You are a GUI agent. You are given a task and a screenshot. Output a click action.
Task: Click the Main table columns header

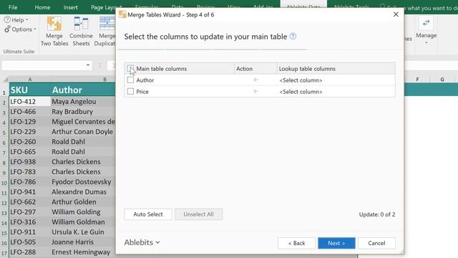click(x=161, y=69)
